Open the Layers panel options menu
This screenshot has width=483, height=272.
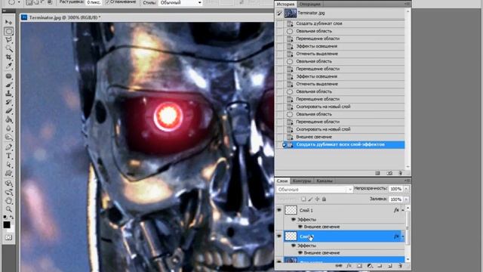pyautogui.click(x=408, y=181)
